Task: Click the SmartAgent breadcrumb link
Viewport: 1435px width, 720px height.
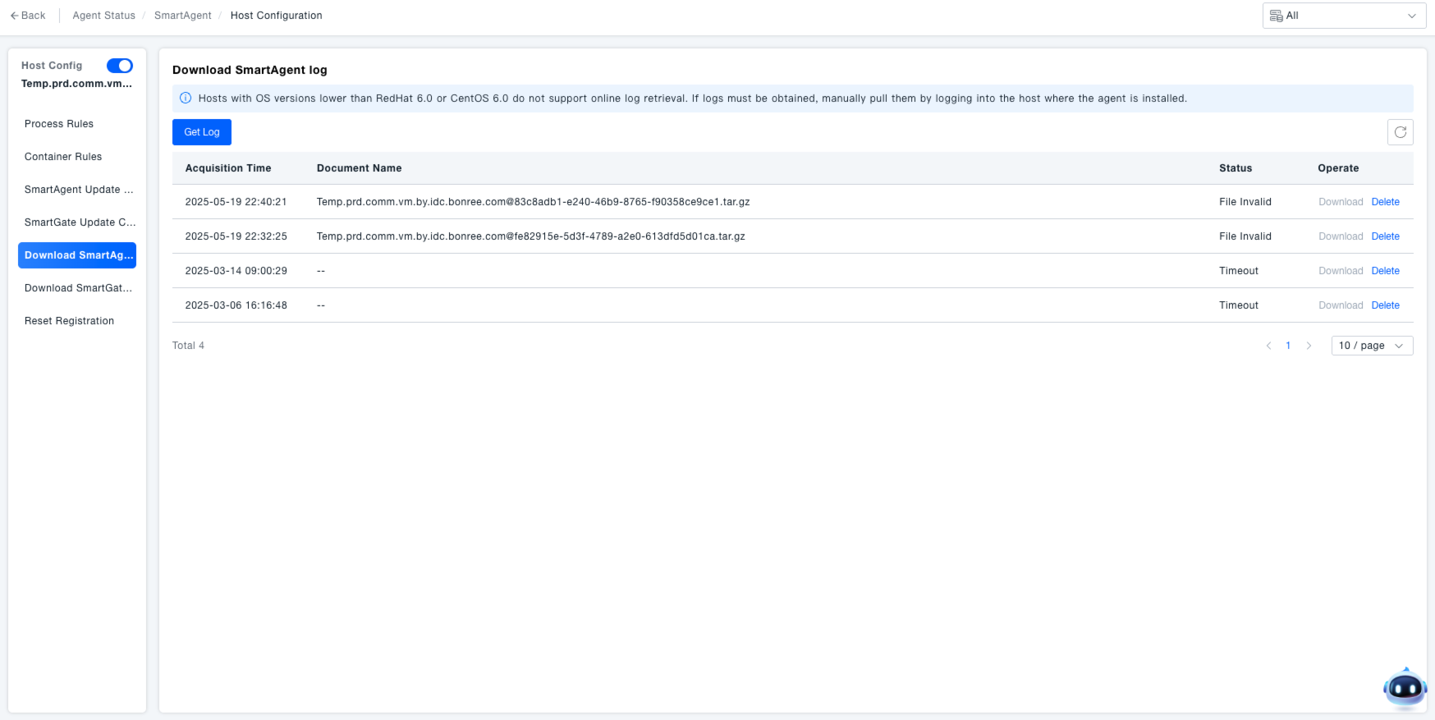Action: pos(182,16)
